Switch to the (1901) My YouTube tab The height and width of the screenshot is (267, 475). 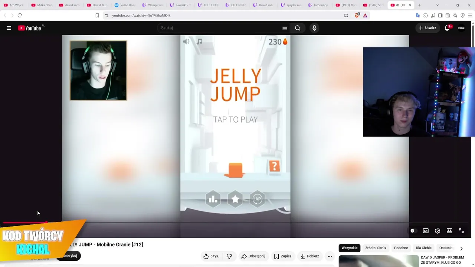click(347, 5)
